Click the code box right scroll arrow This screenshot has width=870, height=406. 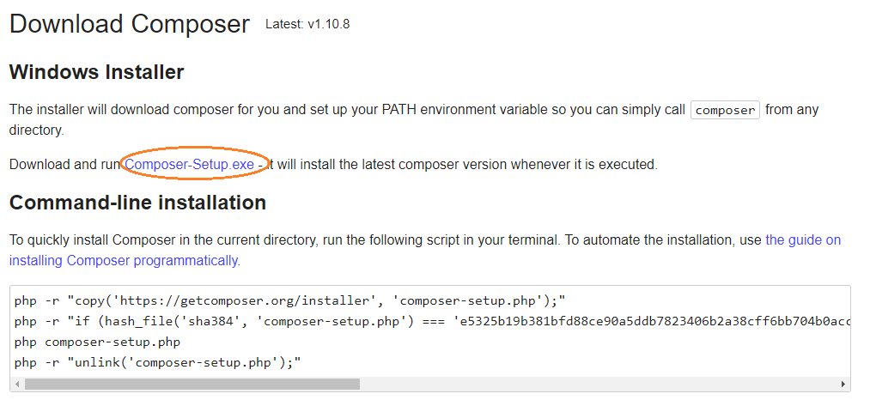click(843, 384)
